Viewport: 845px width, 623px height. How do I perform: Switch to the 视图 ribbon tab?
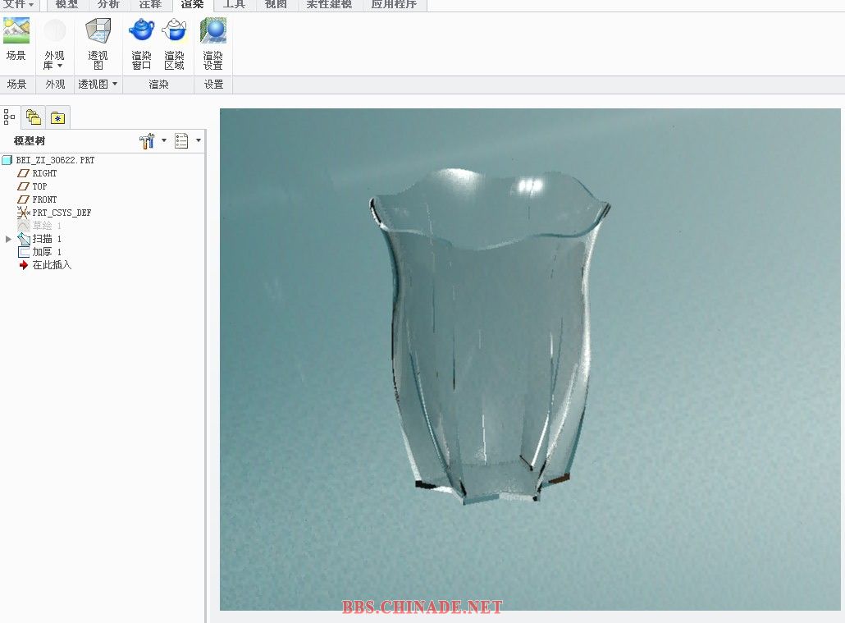click(x=276, y=4)
